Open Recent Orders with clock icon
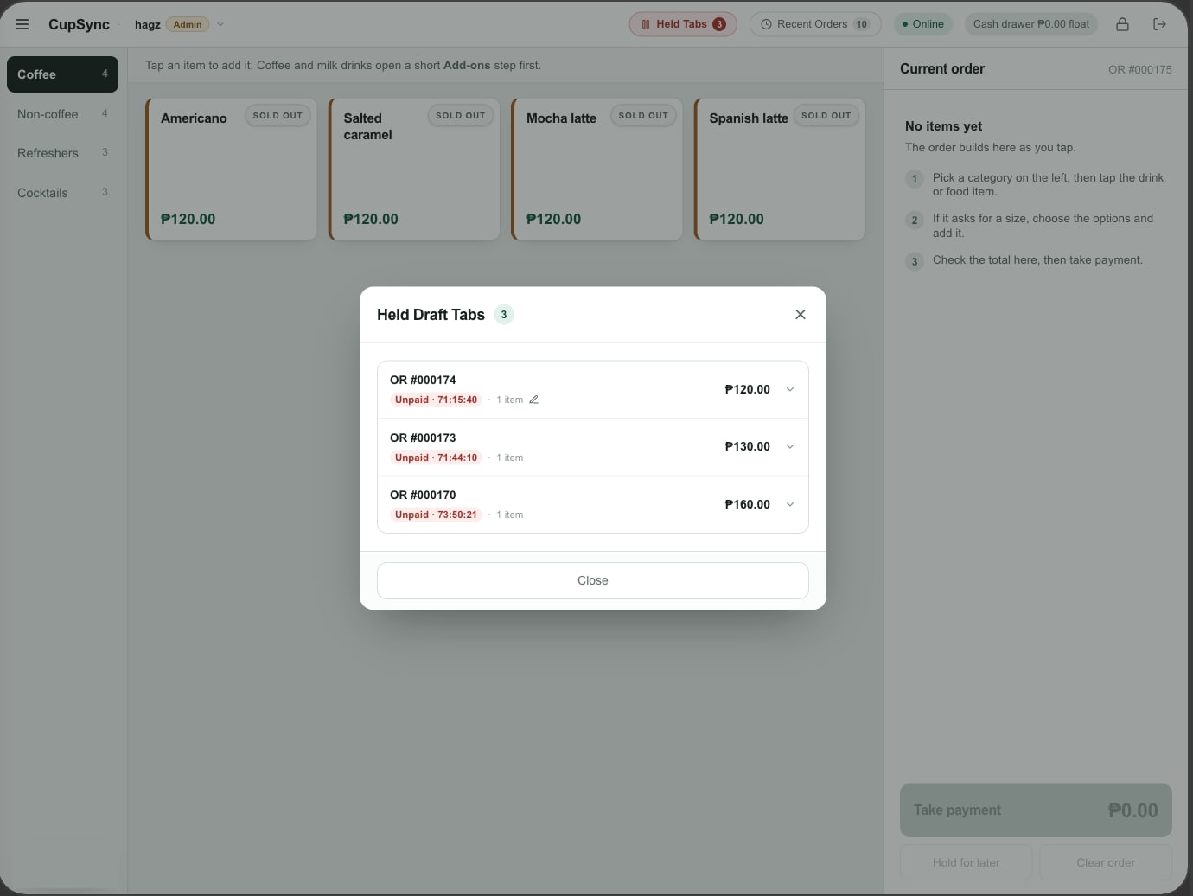1193x896 pixels. (815, 24)
